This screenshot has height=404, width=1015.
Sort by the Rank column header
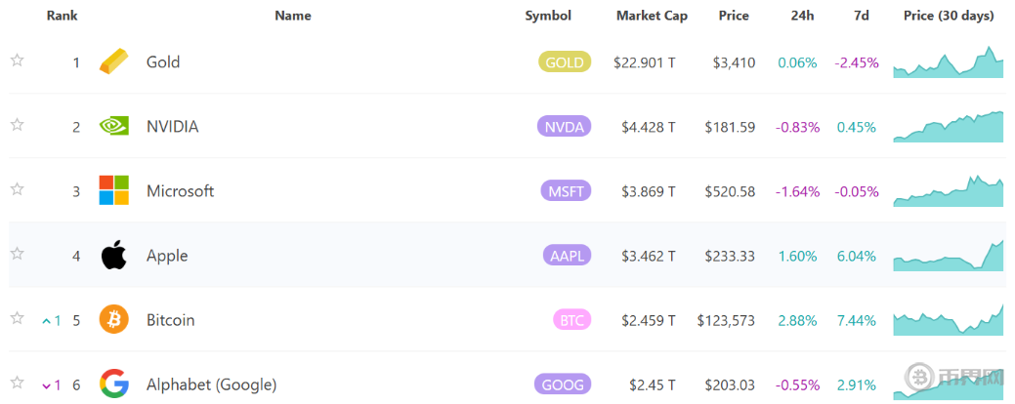click(63, 16)
